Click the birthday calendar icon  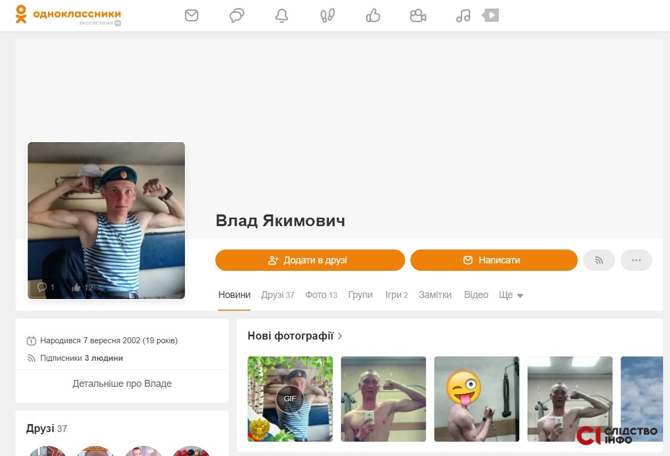31,341
